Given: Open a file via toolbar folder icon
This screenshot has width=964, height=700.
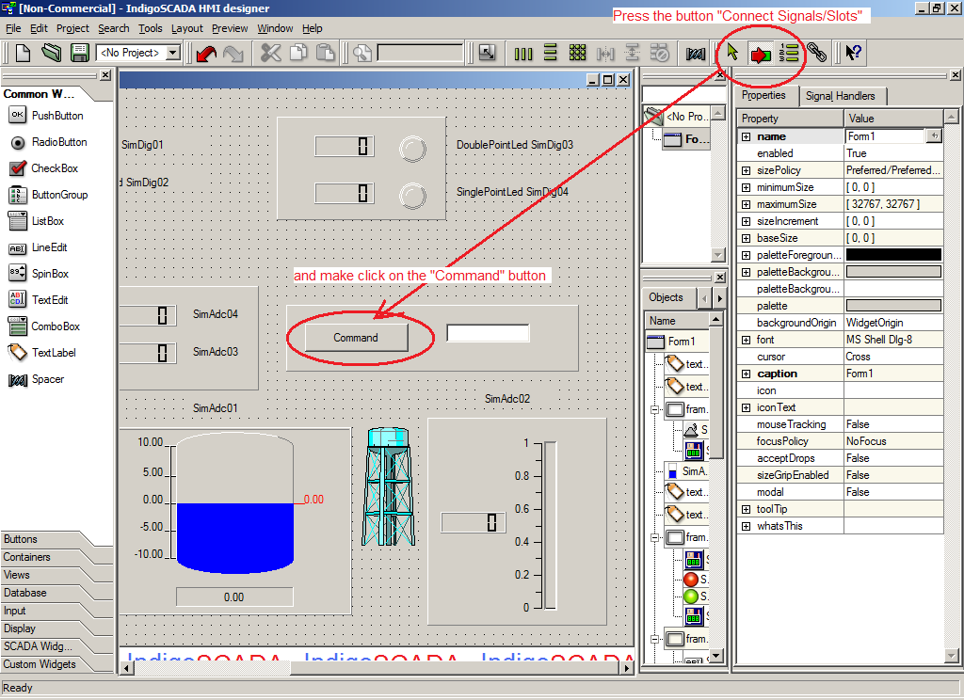Looking at the screenshot, I should tap(52, 54).
